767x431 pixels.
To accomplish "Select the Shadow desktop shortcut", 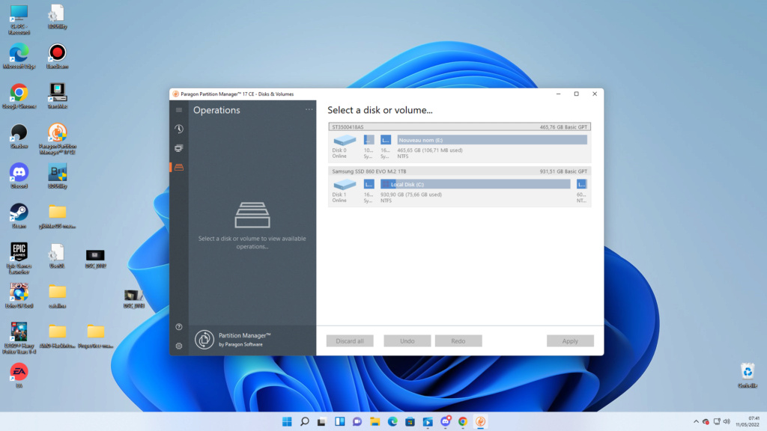I will [x=19, y=136].
